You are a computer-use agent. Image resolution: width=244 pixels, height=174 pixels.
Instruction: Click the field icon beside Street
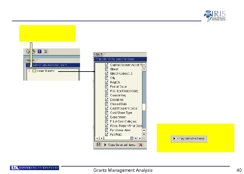107,69
